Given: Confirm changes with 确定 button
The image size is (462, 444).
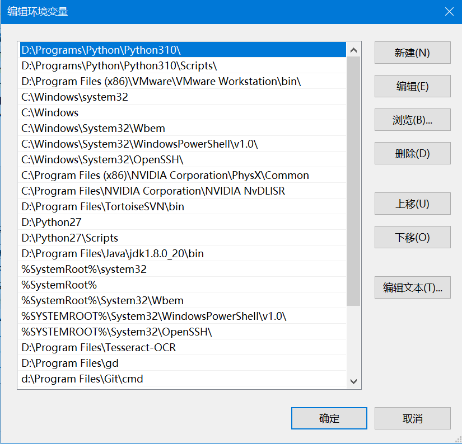Looking at the screenshot, I should [x=329, y=418].
